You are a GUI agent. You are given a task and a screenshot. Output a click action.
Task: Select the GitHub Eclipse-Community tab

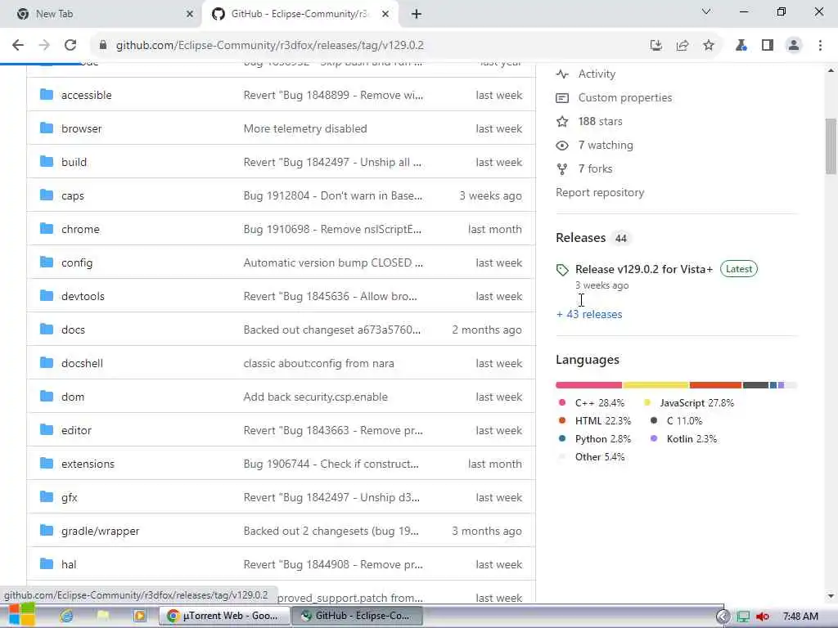click(x=300, y=14)
